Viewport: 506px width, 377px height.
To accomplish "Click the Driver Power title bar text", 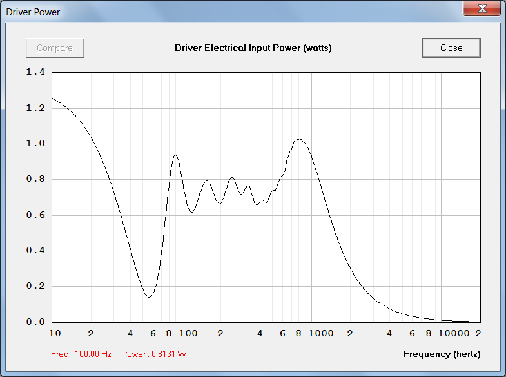I will click(x=33, y=12).
